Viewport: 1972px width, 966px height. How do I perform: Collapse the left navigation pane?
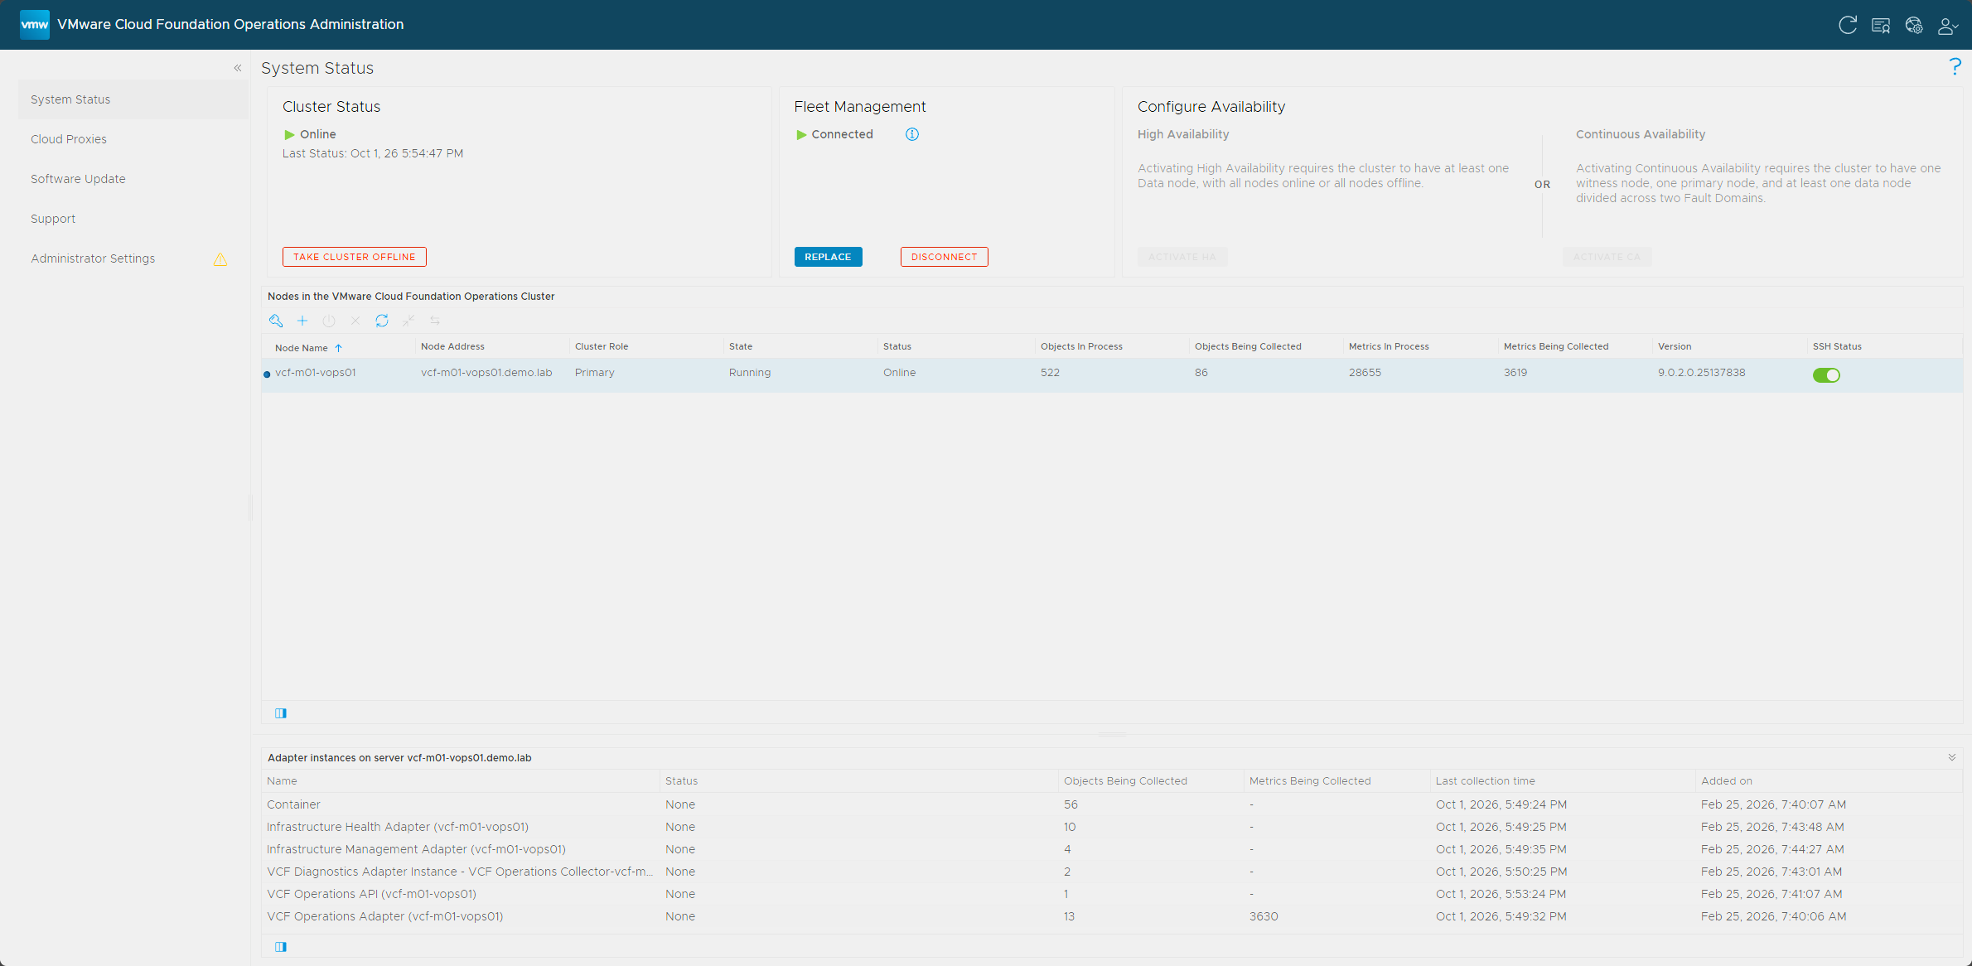[238, 68]
